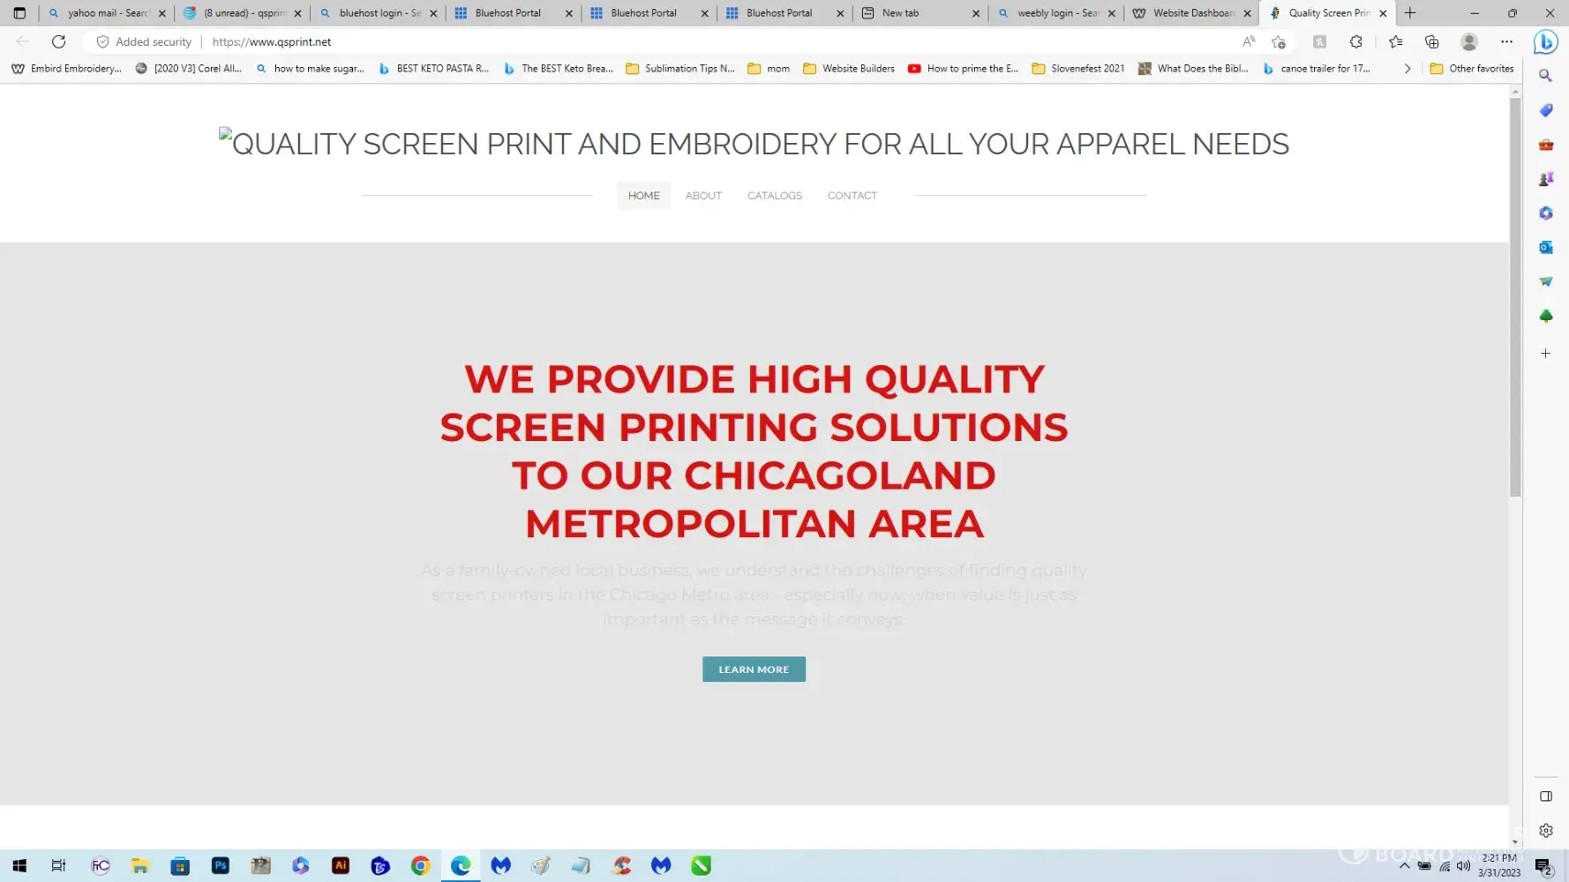Open the Collections icon
The height and width of the screenshot is (882, 1569).
pyautogui.click(x=1432, y=41)
